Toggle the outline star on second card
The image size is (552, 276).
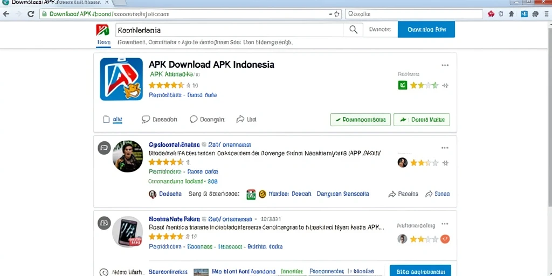point(445,163)
